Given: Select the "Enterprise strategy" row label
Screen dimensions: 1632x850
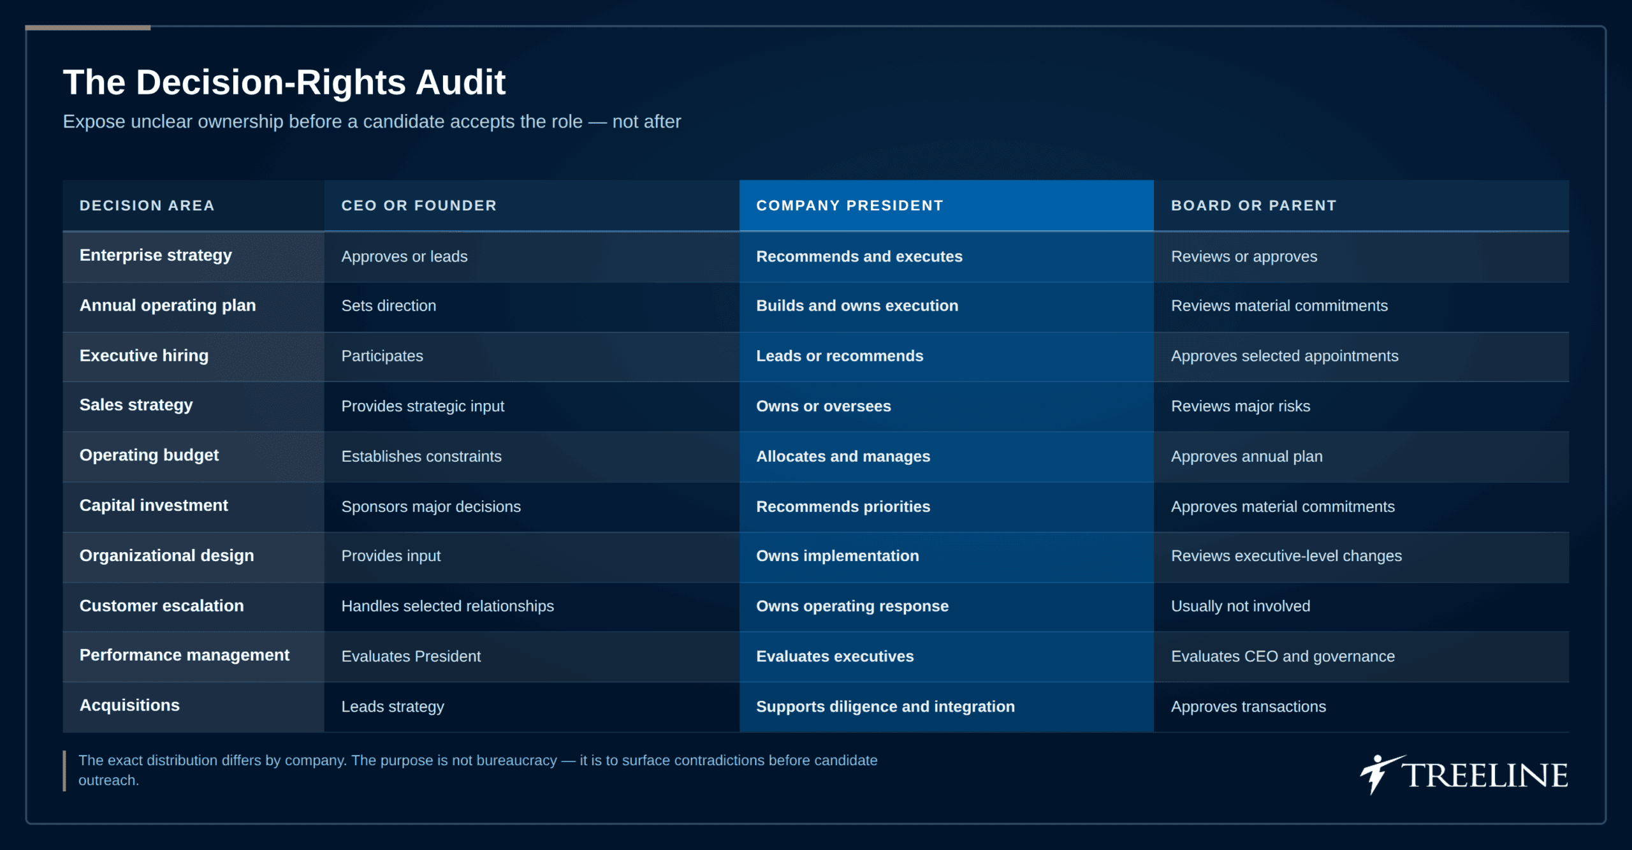Looking at the screenshot, I should 156,255.
